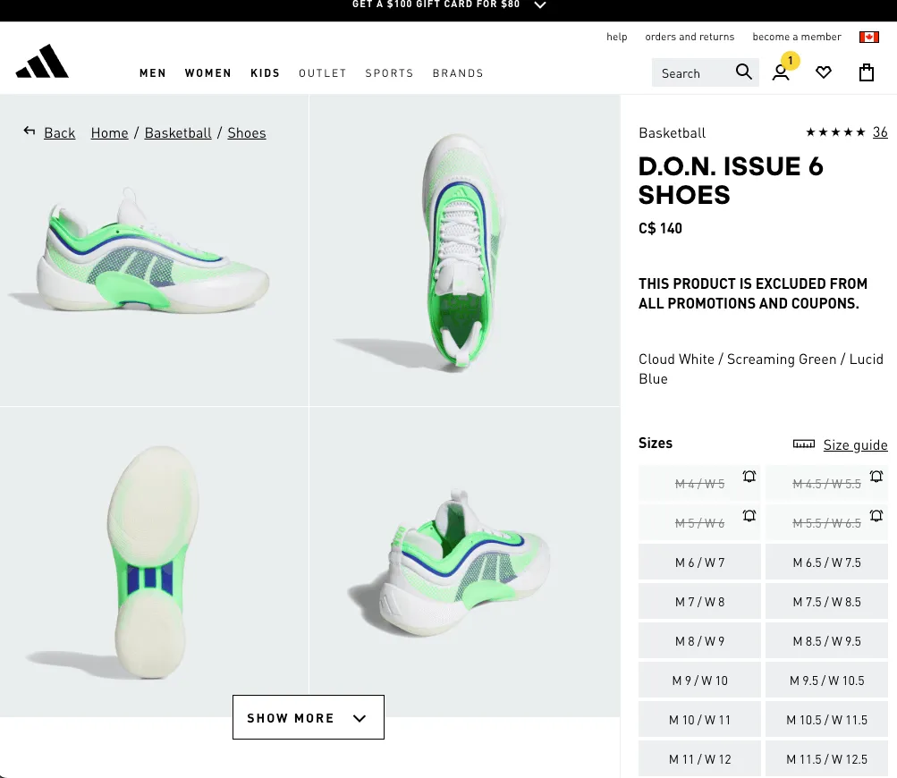This screenshot has height=778, width=897.
Task: Open your account via the profile icon
Action: click(781, 72)
